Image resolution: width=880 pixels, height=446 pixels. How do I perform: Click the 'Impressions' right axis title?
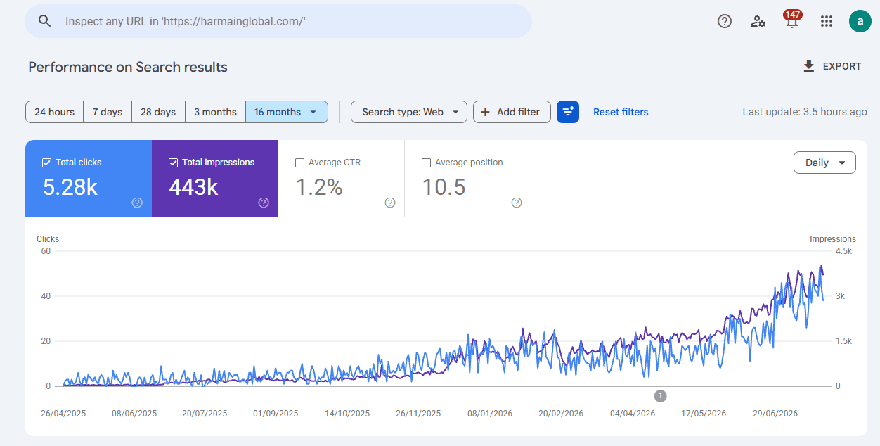coord(833,239)
